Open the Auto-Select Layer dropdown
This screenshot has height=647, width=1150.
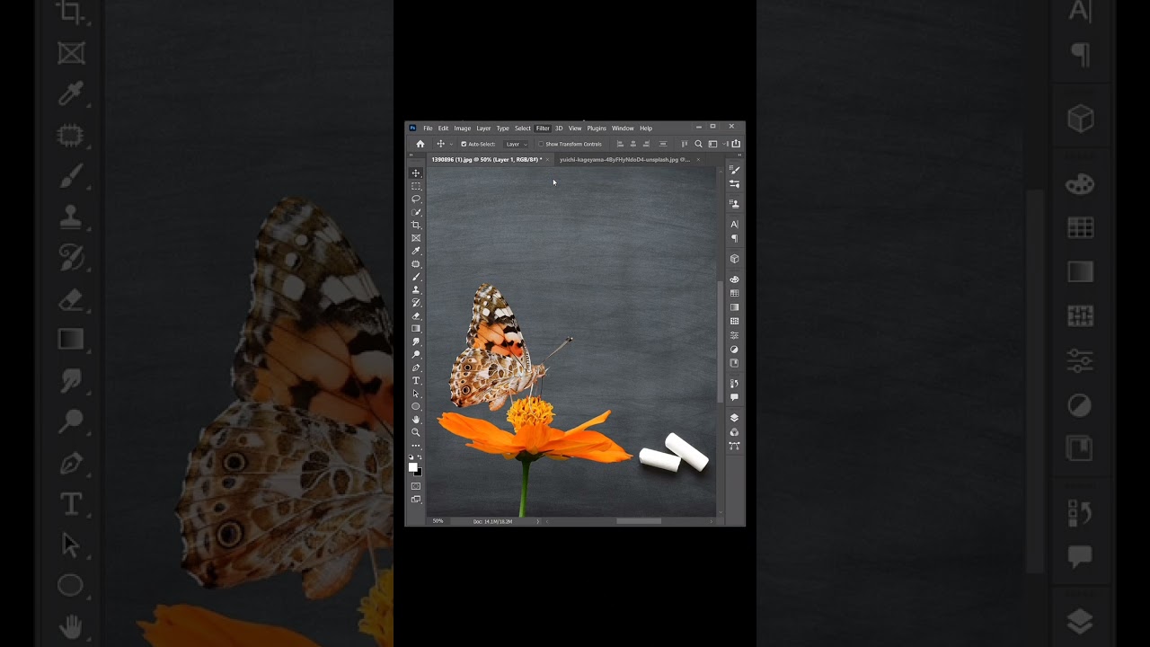pyautogui.click(x=517, y=144)
